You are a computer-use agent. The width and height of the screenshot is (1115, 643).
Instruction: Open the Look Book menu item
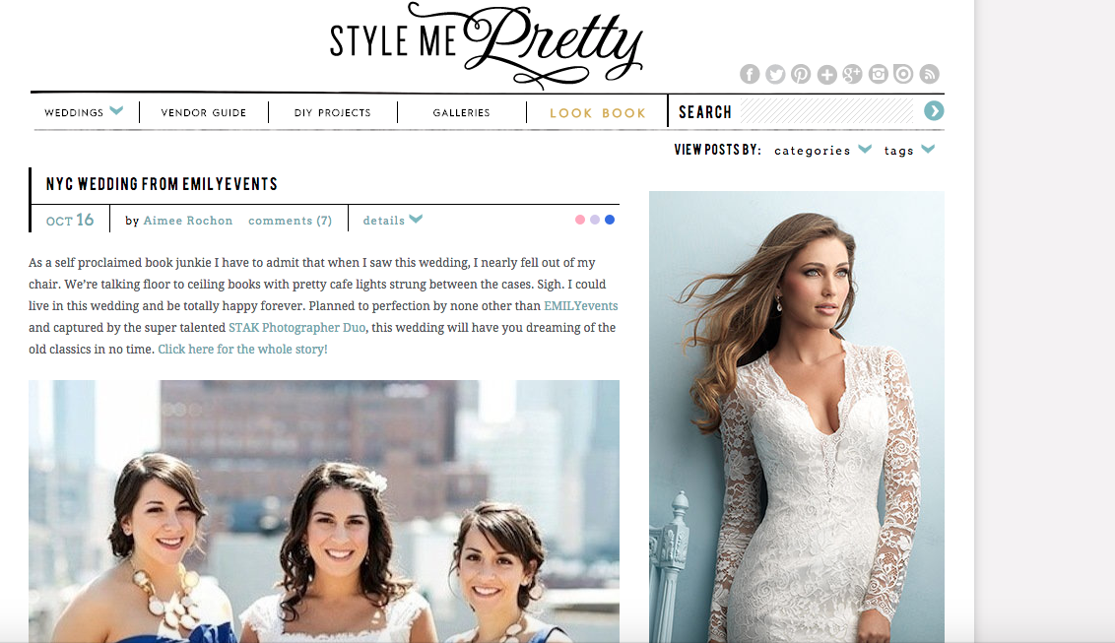click(598, 113)
